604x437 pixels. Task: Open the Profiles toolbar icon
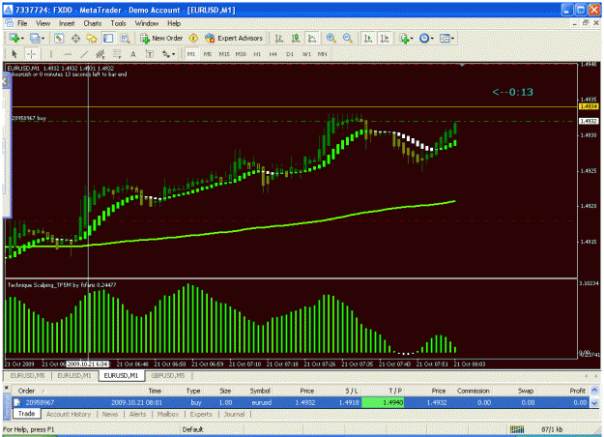click(35, 38)
